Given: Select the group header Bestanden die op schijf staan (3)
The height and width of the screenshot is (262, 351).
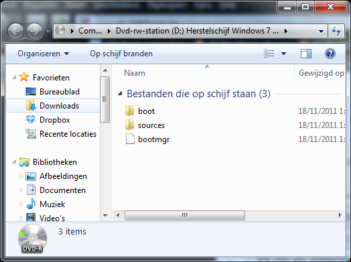Looking at the screenshot, I should coord(198,94).
